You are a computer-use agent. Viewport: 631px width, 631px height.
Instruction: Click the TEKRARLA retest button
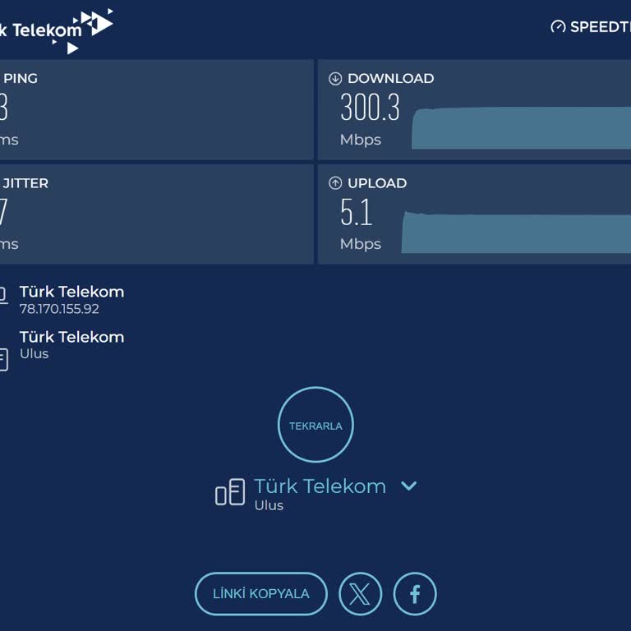[315, 425]
